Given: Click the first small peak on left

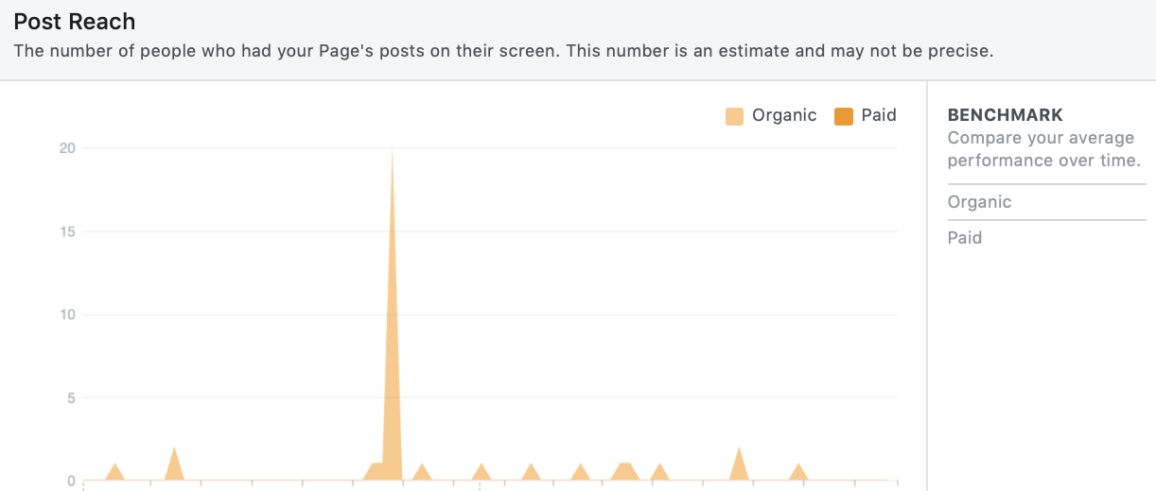Looking at the screenshot, I should (114, 466).
